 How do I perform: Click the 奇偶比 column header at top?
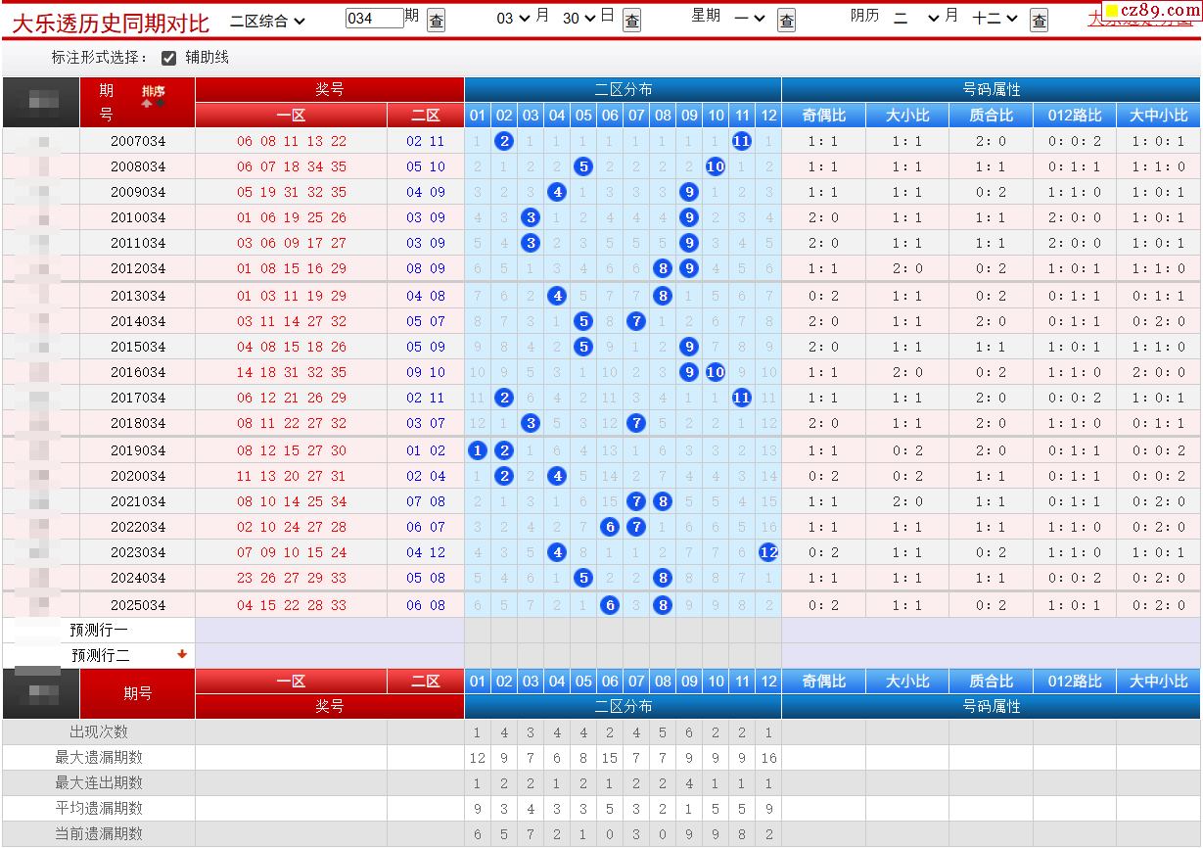(823, 116)
